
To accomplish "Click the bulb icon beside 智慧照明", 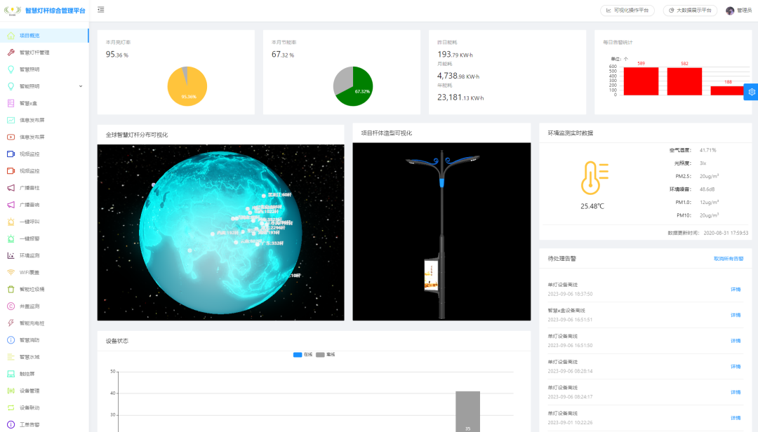I will pos(11,69).
